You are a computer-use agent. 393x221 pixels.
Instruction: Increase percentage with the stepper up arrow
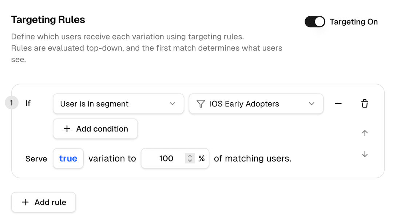(190, 156)
